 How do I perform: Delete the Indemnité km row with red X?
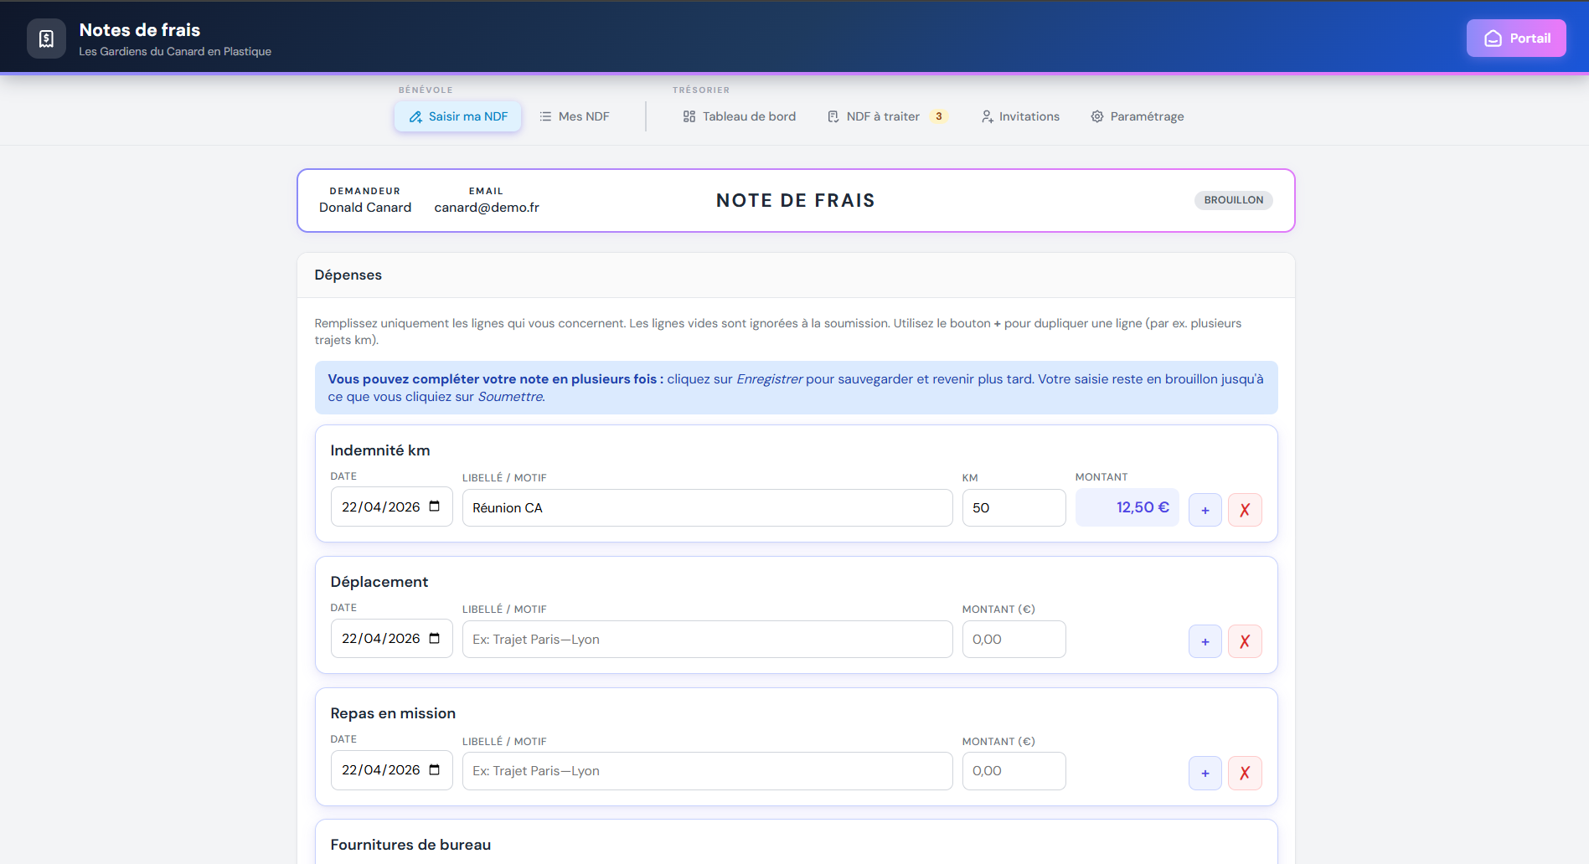click(x=1245, y=509)
